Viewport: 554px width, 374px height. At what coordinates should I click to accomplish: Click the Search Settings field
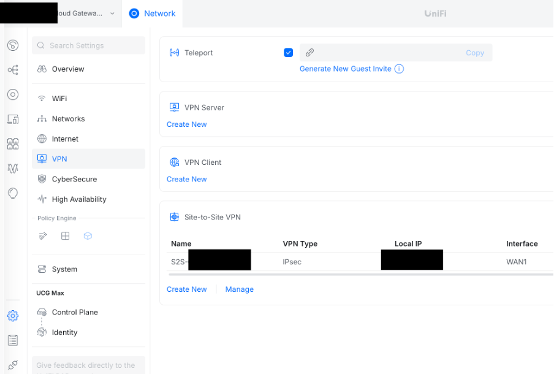(x=88, y=45)
